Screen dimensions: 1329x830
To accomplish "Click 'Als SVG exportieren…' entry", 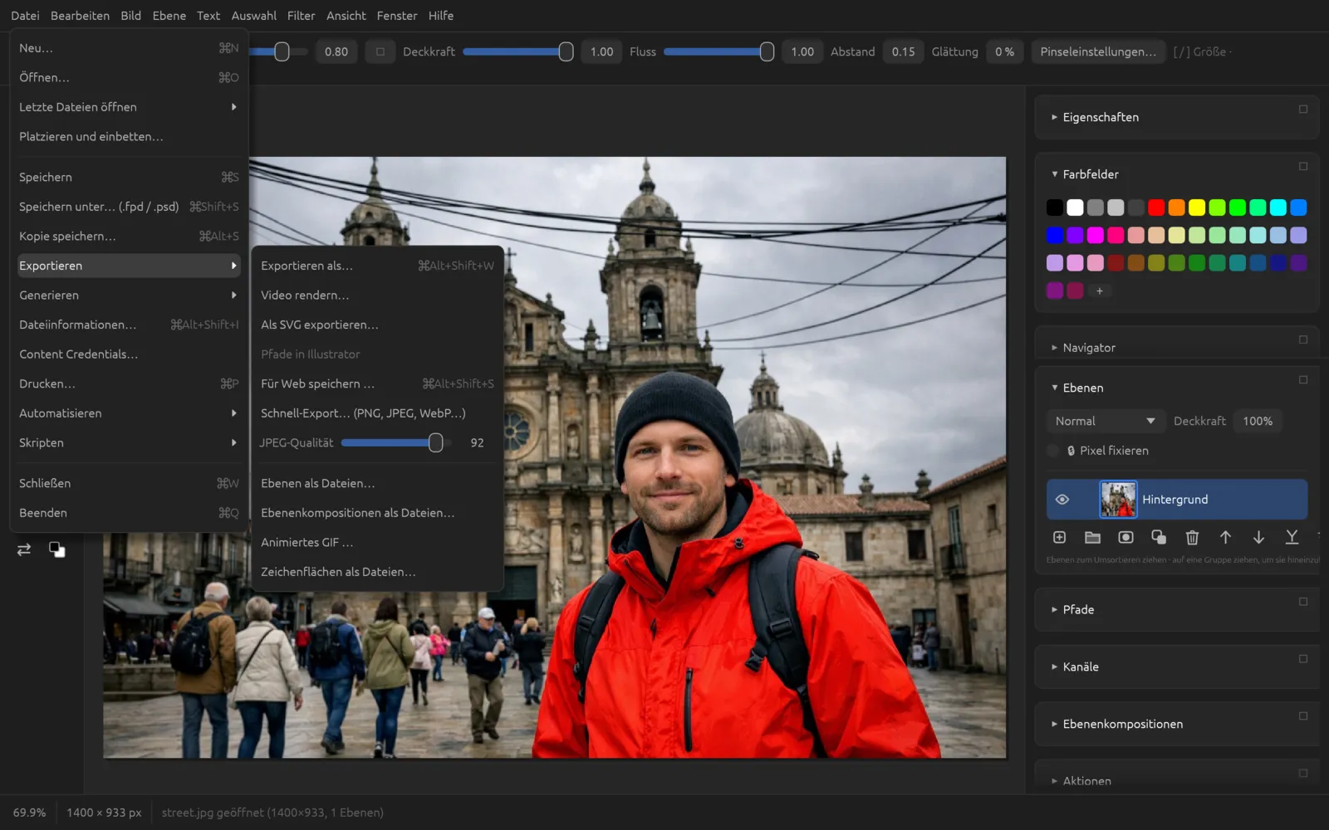I will click(x=377, y=325).
